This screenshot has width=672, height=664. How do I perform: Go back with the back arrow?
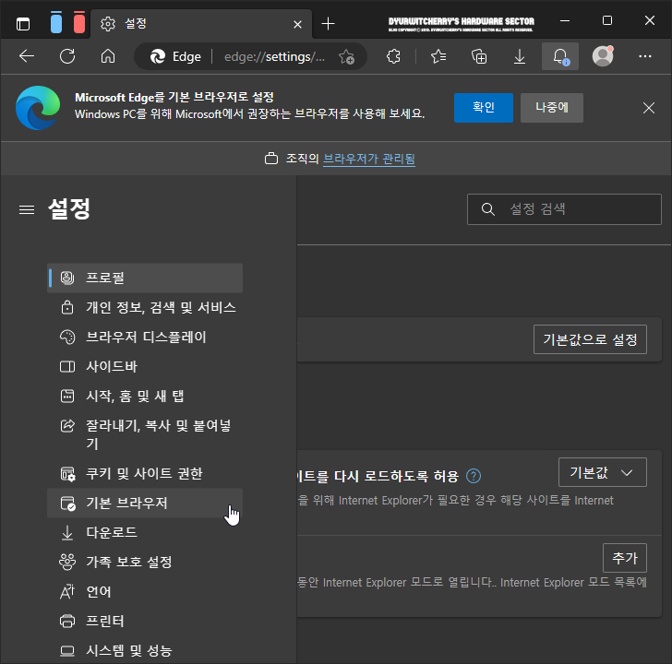[27, 56]
